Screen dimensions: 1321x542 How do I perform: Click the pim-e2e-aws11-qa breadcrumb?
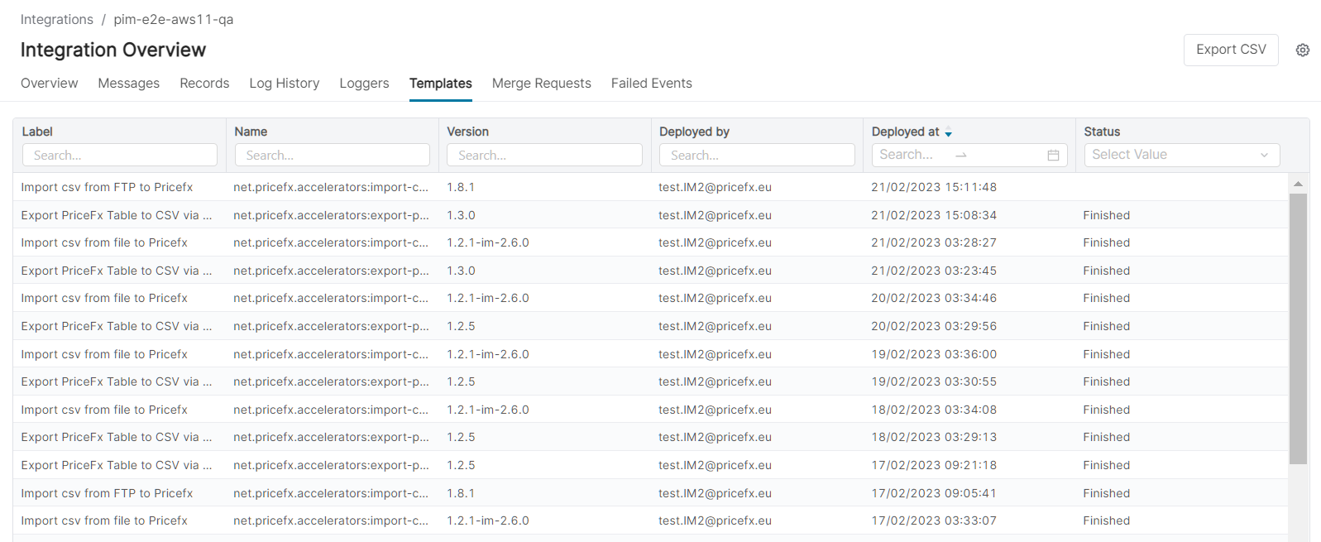(174, 19)
